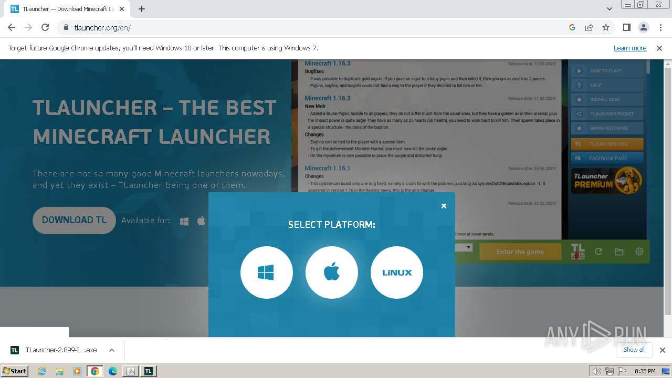Viewport: 672px width, 378px height.
Task: Click the FACEBOOK PAGE button
Action: [x=607, y=158]
